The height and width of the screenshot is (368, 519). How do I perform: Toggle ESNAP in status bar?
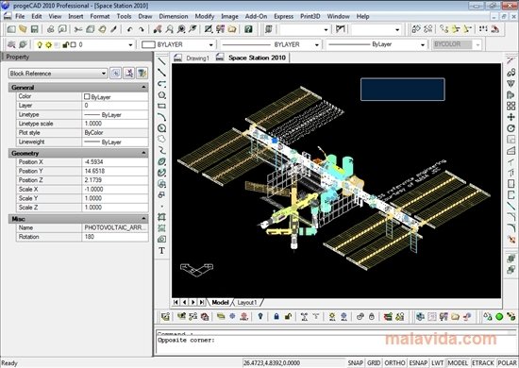coord(418,363)
